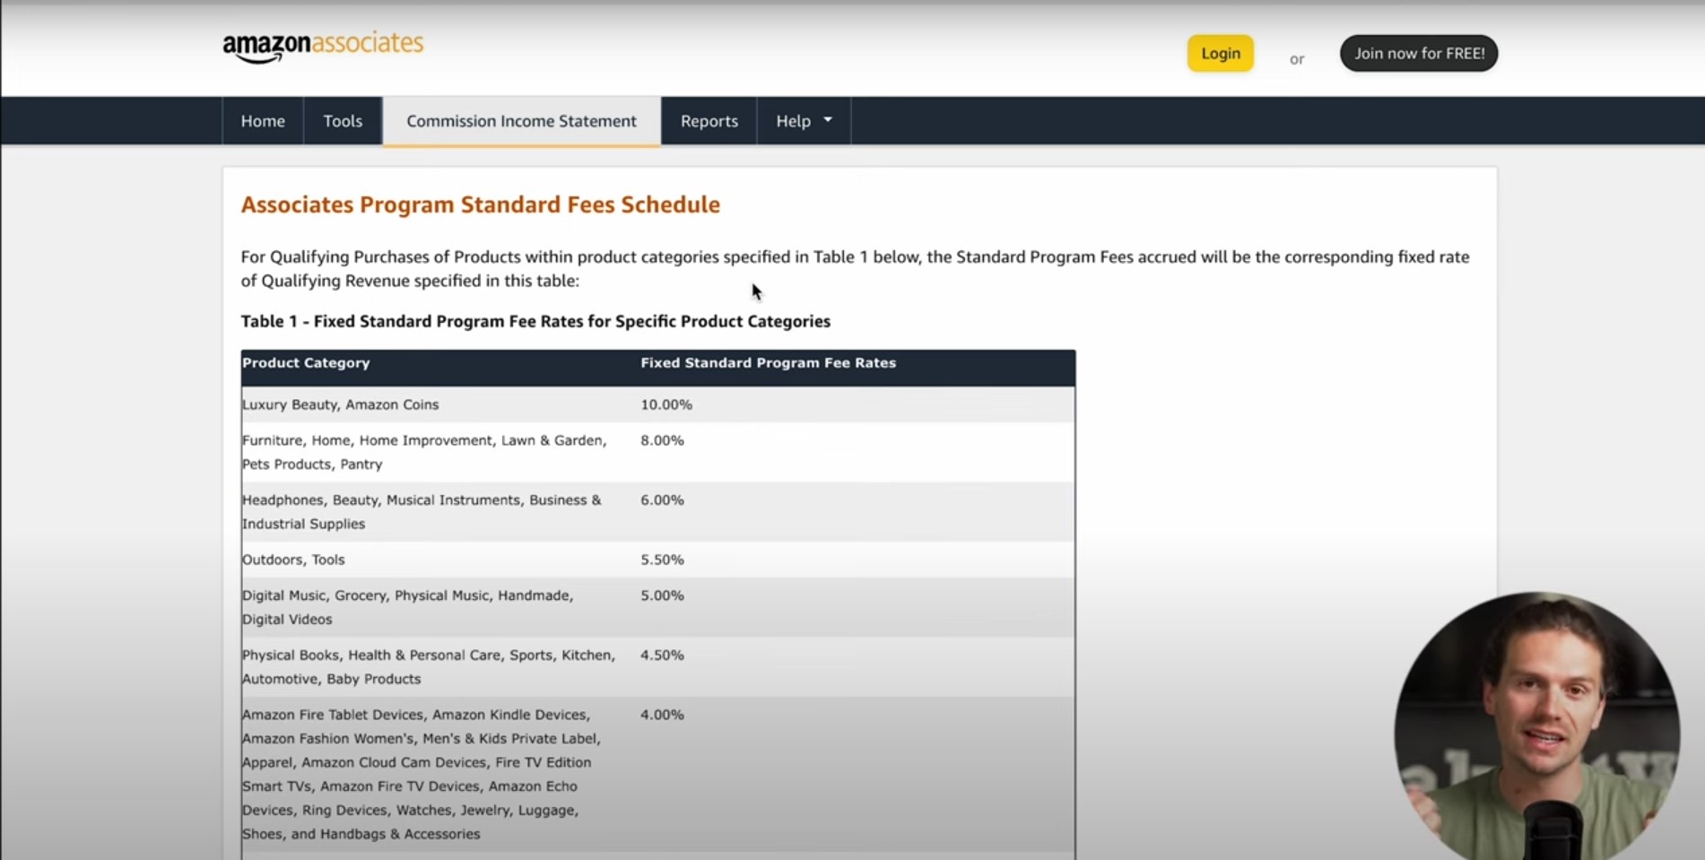Click the Amazon Fire Tablet Devices row
This screenshot has width=1705, height=860.
(x=658, y=774)
